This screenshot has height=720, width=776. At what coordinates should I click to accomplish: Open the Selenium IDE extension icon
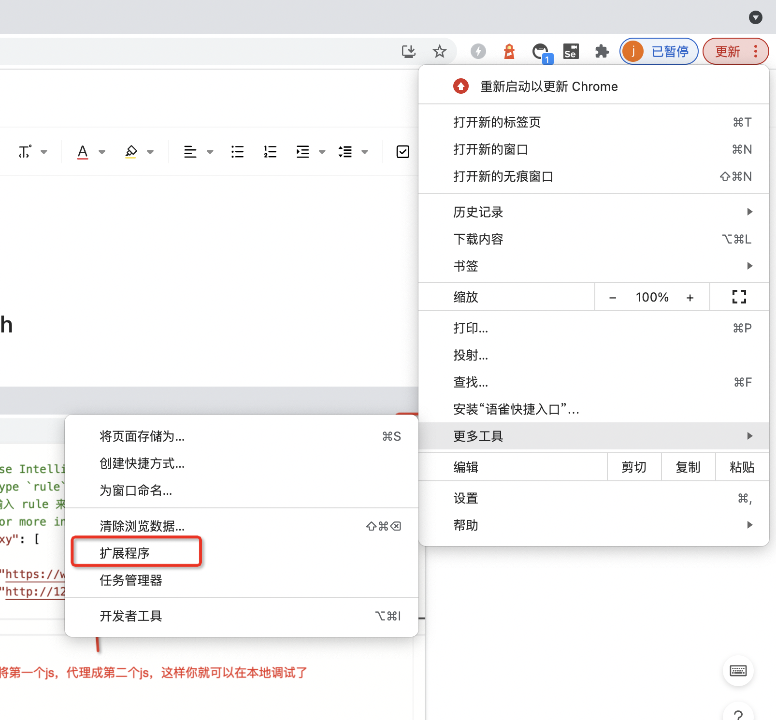(x=571, y=51)
